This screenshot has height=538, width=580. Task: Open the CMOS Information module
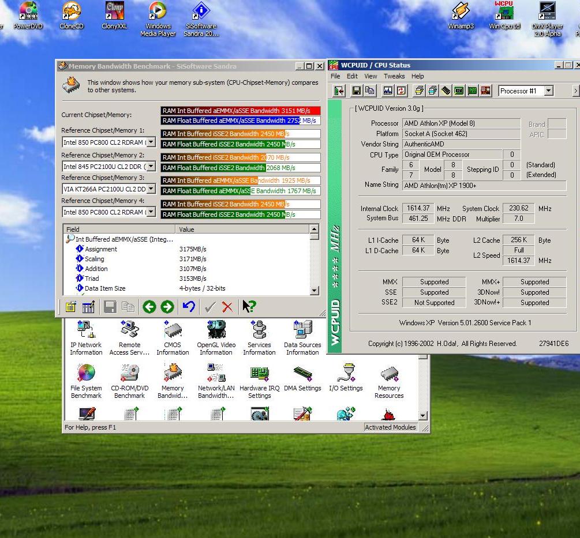(173, 338)
